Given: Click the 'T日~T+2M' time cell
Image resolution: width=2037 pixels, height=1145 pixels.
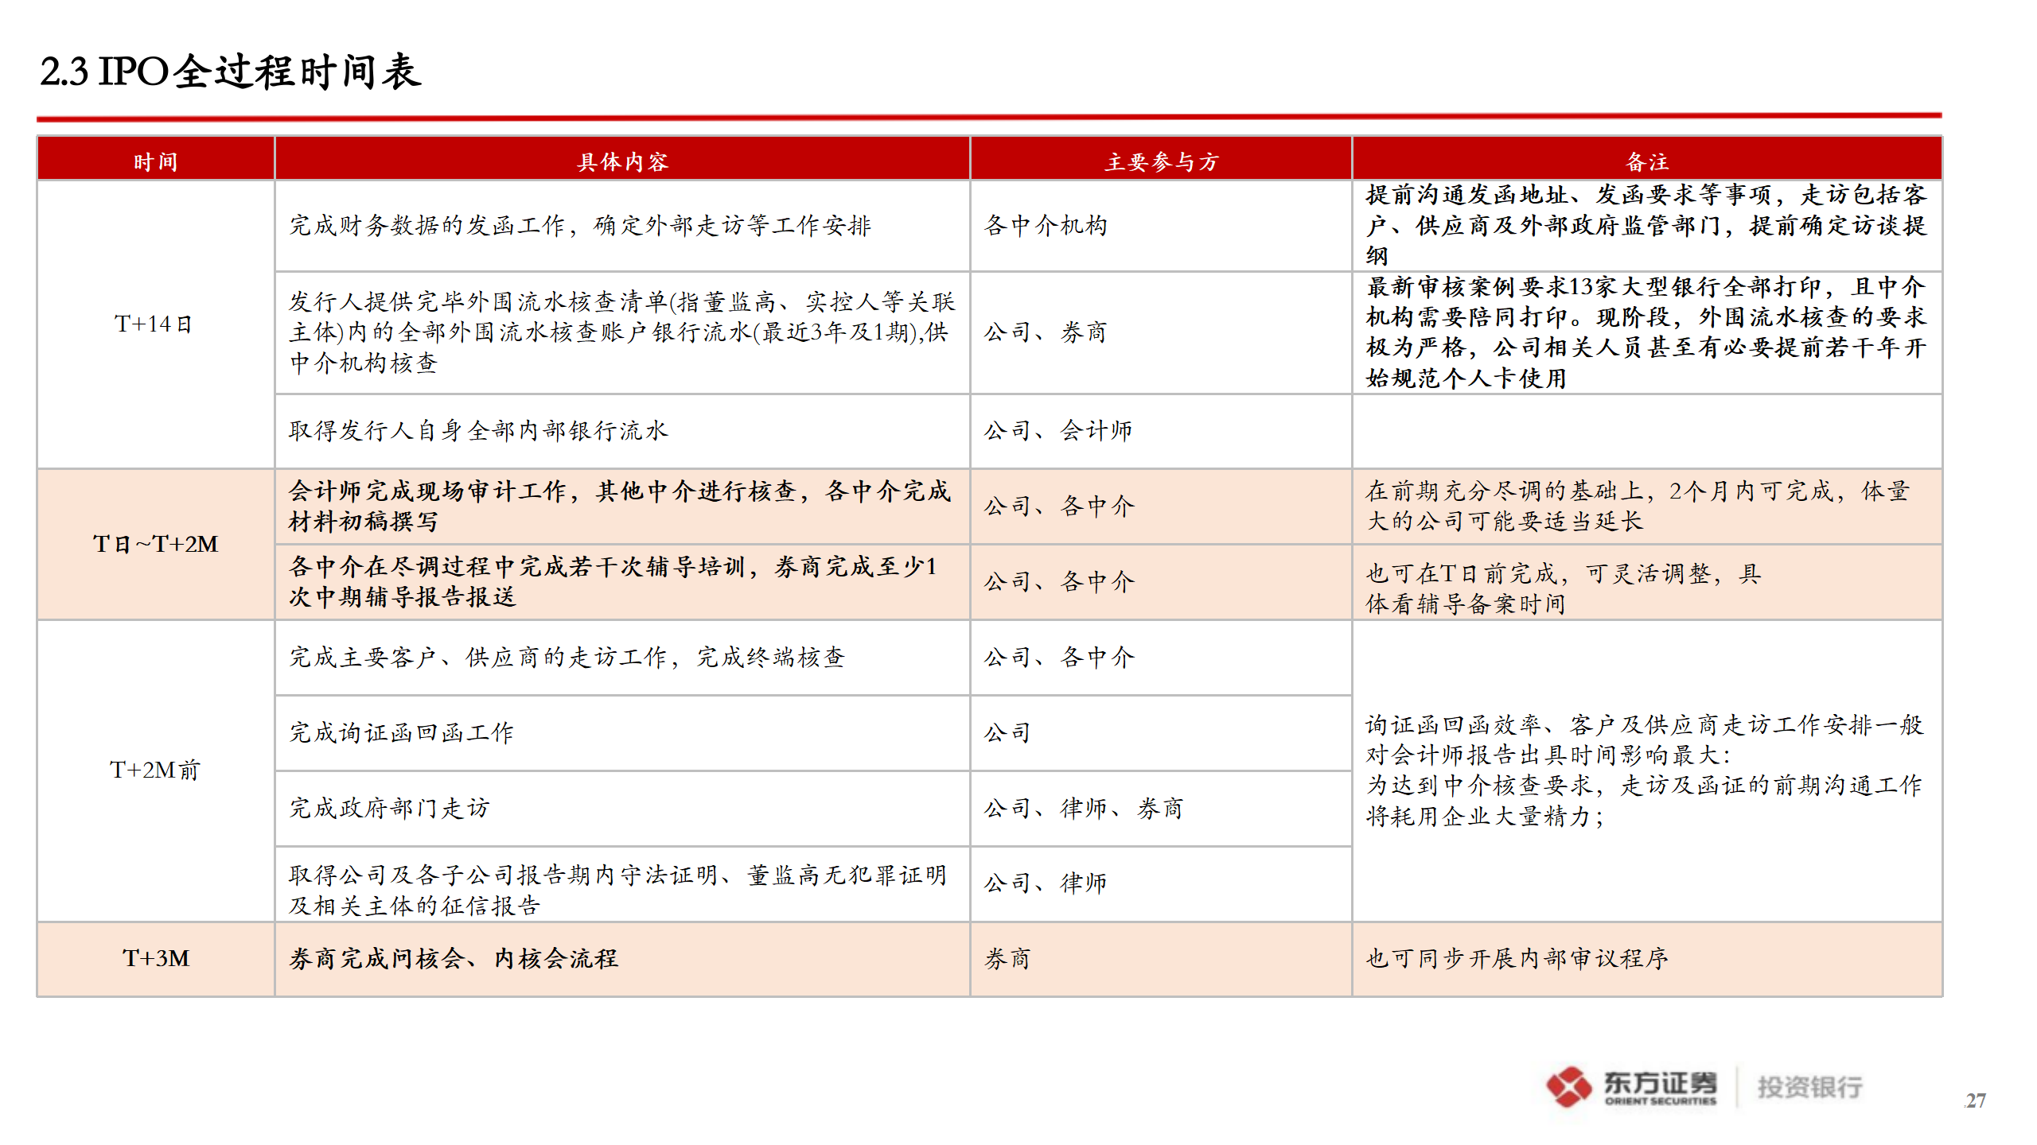Looking at the screenshot, I should (156, 545).
